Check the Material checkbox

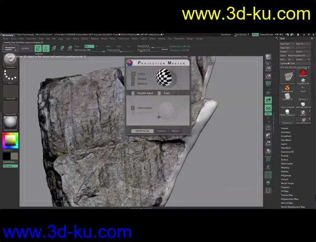point(133,84)
